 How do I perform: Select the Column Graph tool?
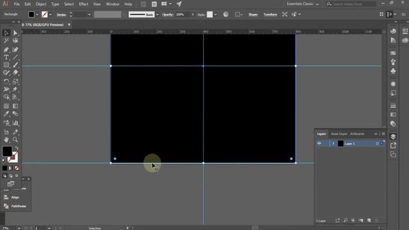pyautogui.click(x=15, y=123)
